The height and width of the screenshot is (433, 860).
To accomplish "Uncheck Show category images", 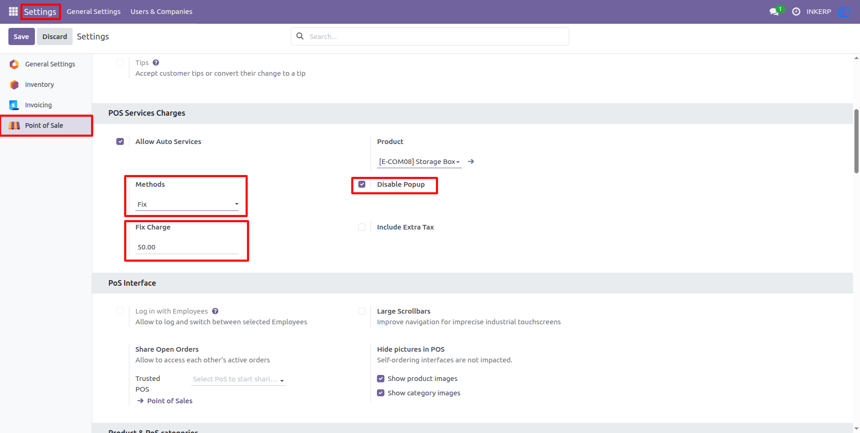I will 381,393.
